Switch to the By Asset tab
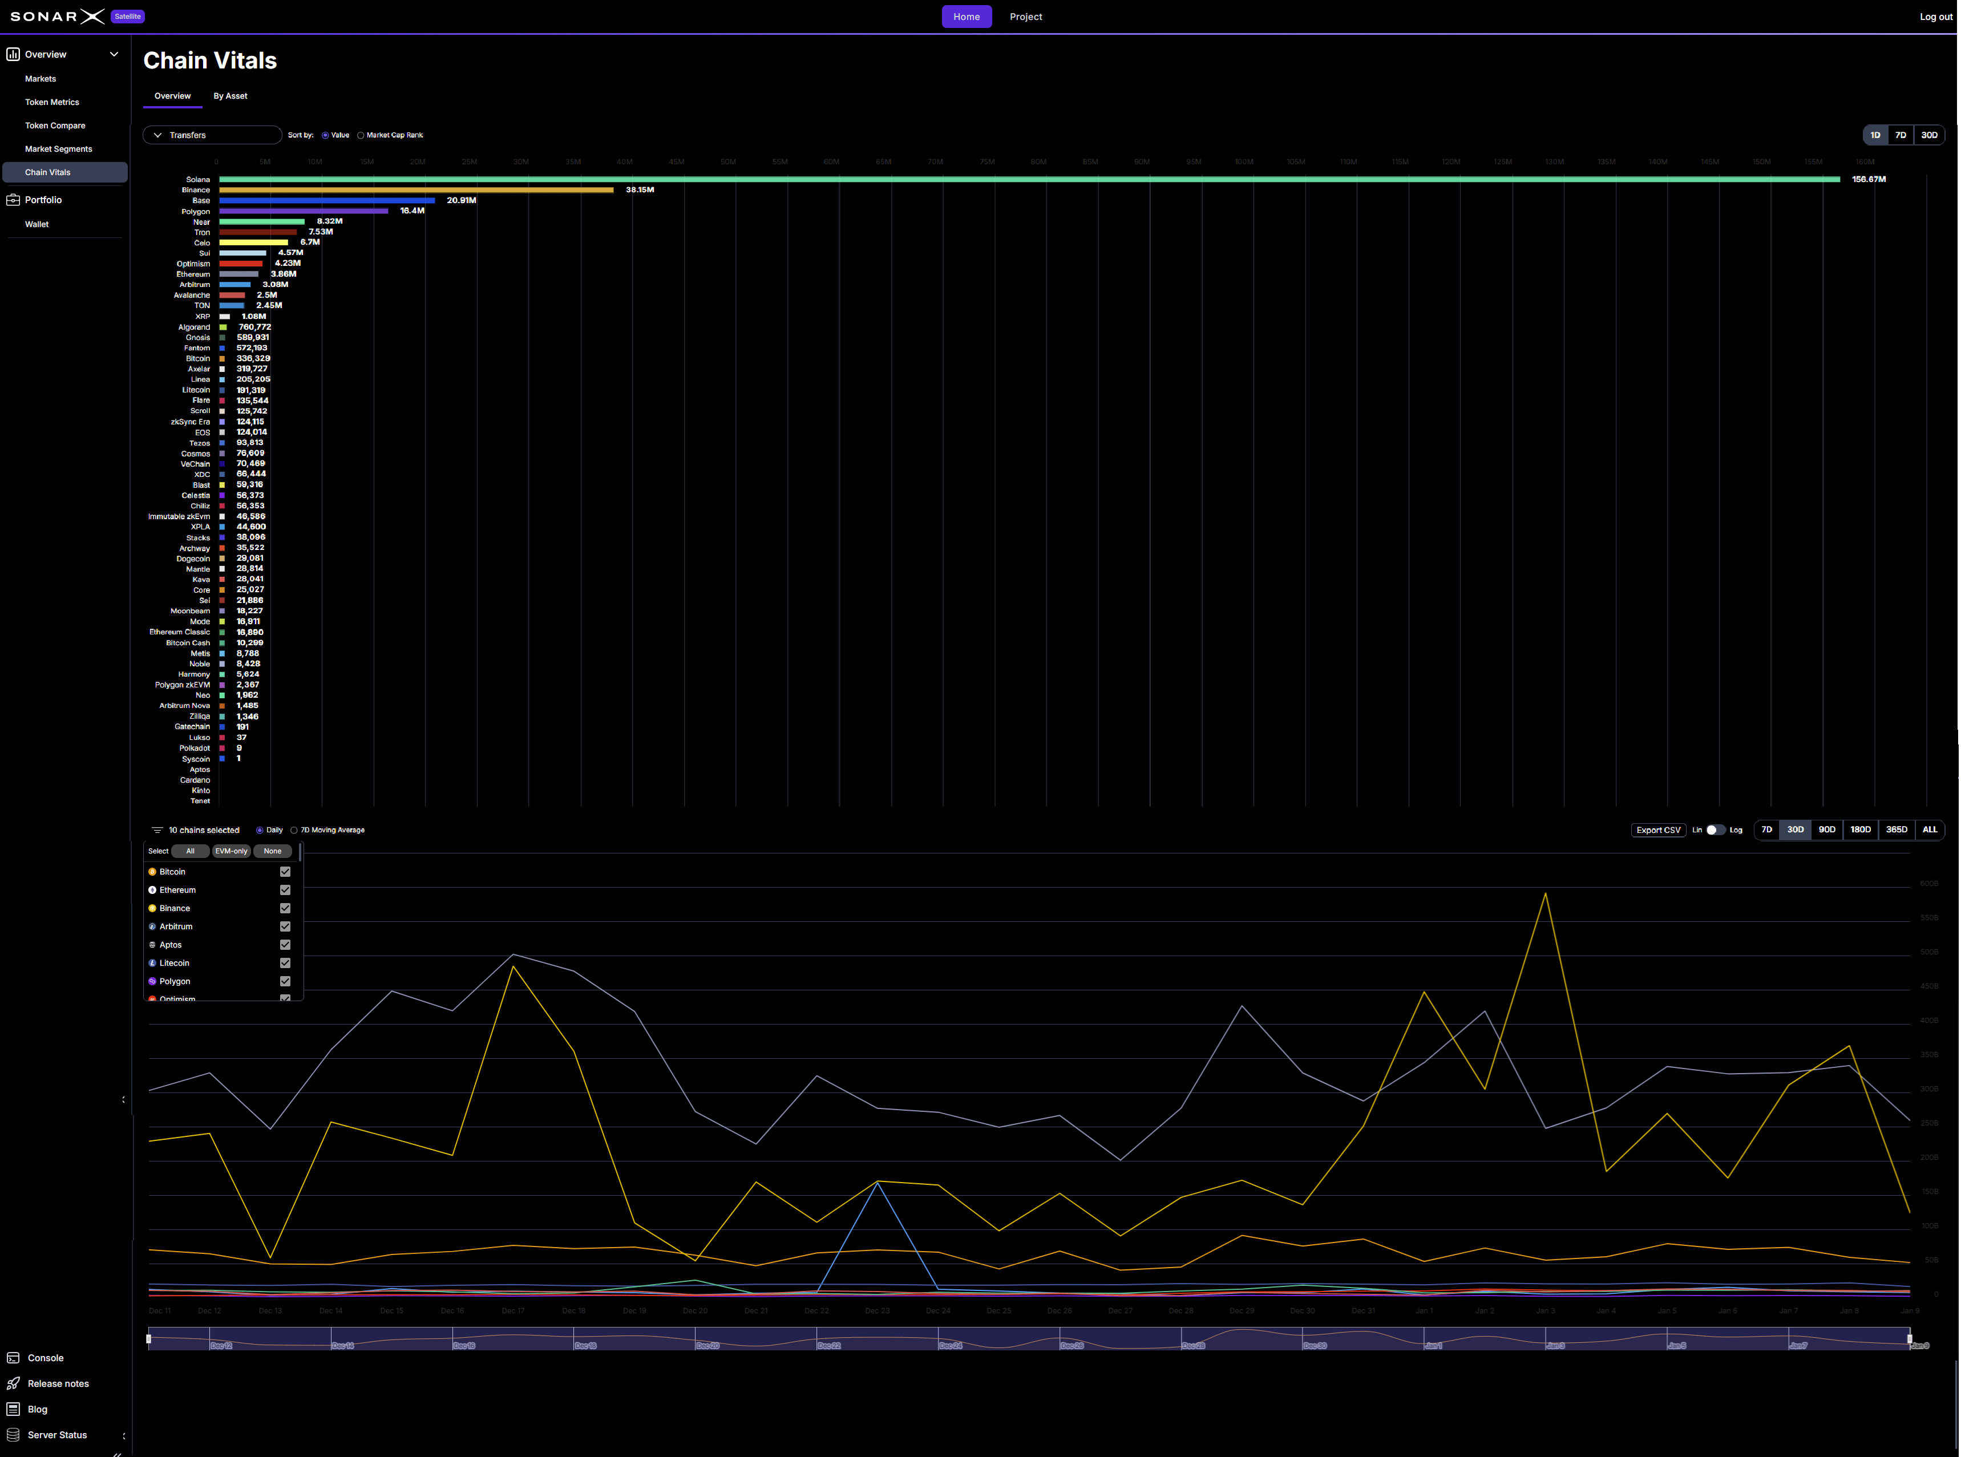1961x1457 pixels. pyautogui.click(x=231, y=96)
